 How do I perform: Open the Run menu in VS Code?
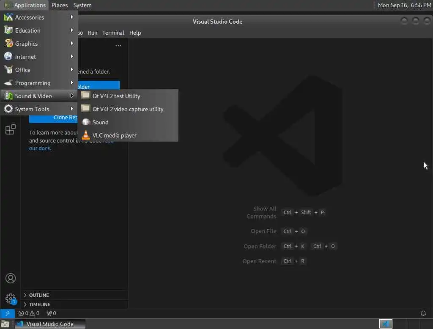(x=93, y=33)
